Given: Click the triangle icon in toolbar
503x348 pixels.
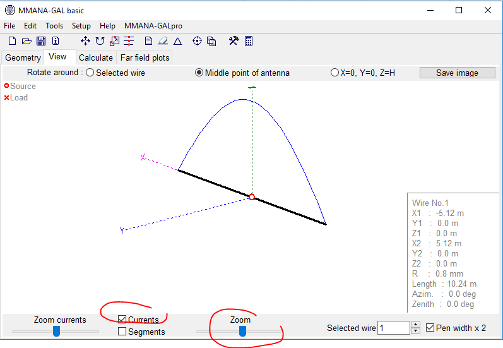Looking at the screenshot, I should (178, 41).
